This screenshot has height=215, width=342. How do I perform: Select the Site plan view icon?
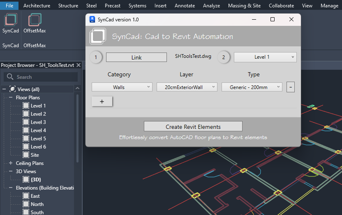pos(26,155)
